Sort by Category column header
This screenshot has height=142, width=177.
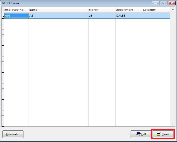(156, 10)
